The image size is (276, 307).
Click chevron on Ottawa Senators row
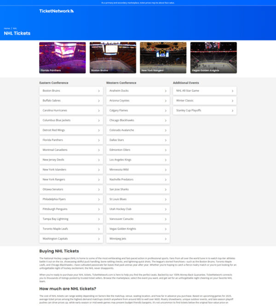(x=99, y=190)
